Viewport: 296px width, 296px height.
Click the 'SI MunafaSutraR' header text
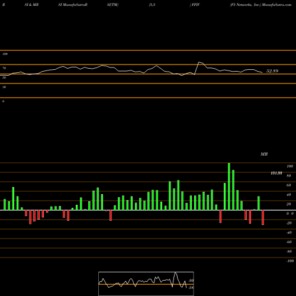[x=73, y=5]
